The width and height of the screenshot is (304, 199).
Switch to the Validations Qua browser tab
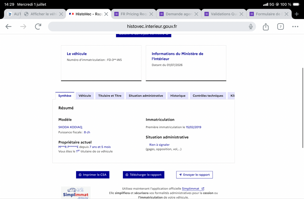224,14
